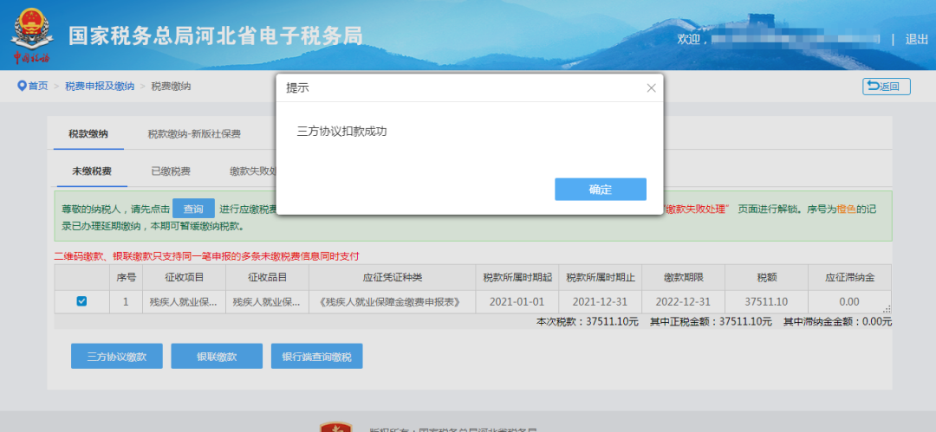Click the 本次税款：37511.10元 summary text
936x432 pixels.
(x=588, y=321)
